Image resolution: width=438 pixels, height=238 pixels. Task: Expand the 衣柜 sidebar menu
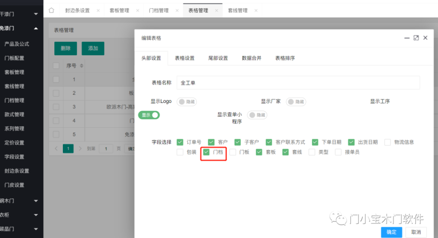click(x=36, y=215)
